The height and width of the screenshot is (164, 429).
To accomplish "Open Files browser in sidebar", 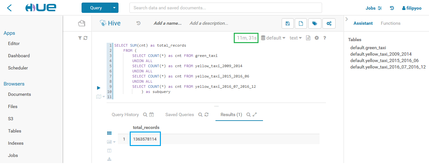I will (x=13, y=106).
